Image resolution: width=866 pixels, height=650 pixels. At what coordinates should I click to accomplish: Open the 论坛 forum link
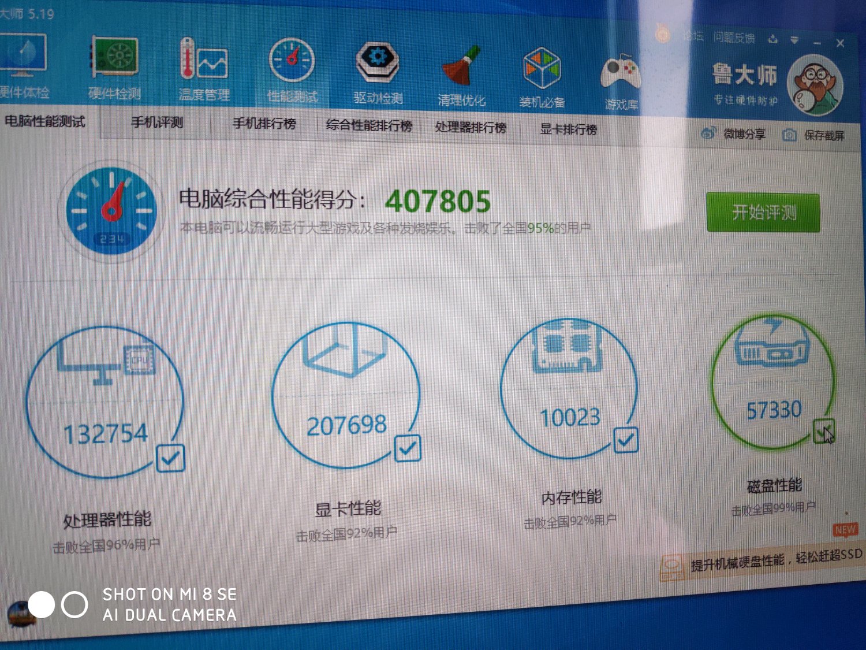click(693, 36)
